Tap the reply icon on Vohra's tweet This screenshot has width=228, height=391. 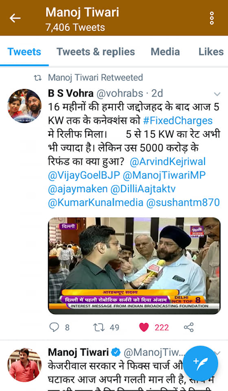point(54,327)
